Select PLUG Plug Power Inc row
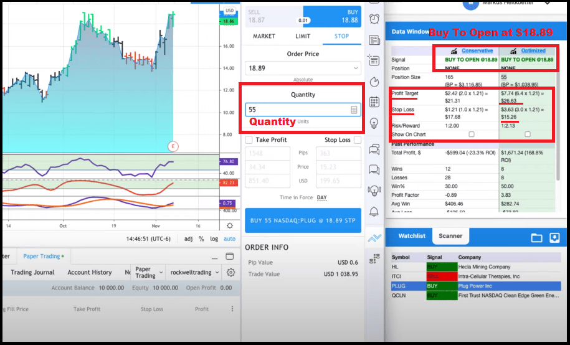570x345 pixels. 476,286
